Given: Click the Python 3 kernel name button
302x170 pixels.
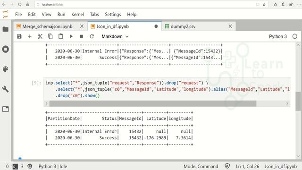Looking at the screenshot, I should (x=278, y=36).
